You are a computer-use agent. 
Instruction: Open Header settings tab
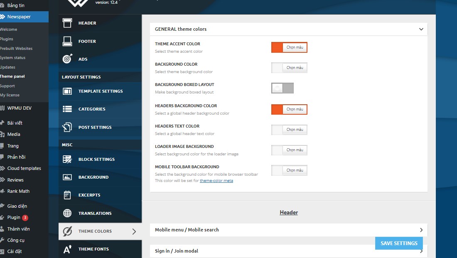pos(100,23)
